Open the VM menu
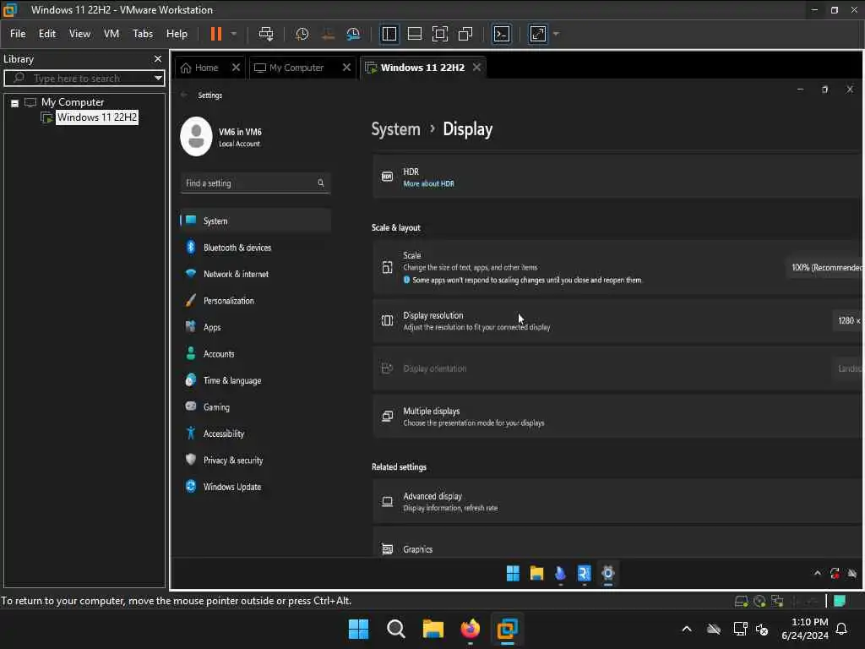Image resolution: width=865 pixels, height=649 pixels. coord(112,34)
